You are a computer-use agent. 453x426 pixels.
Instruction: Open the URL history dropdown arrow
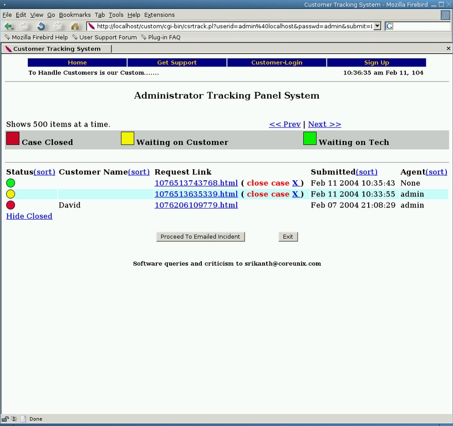click(377, 26)
